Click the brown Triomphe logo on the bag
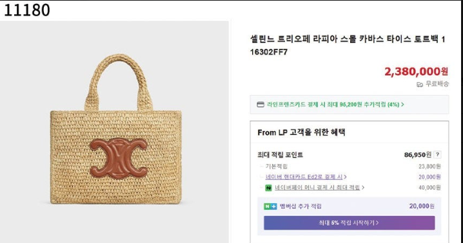This screenshot has width=463, height=243. [x=119, y=158]
